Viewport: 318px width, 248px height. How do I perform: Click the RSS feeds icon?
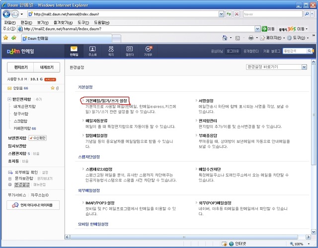click(x=238, y=38)
